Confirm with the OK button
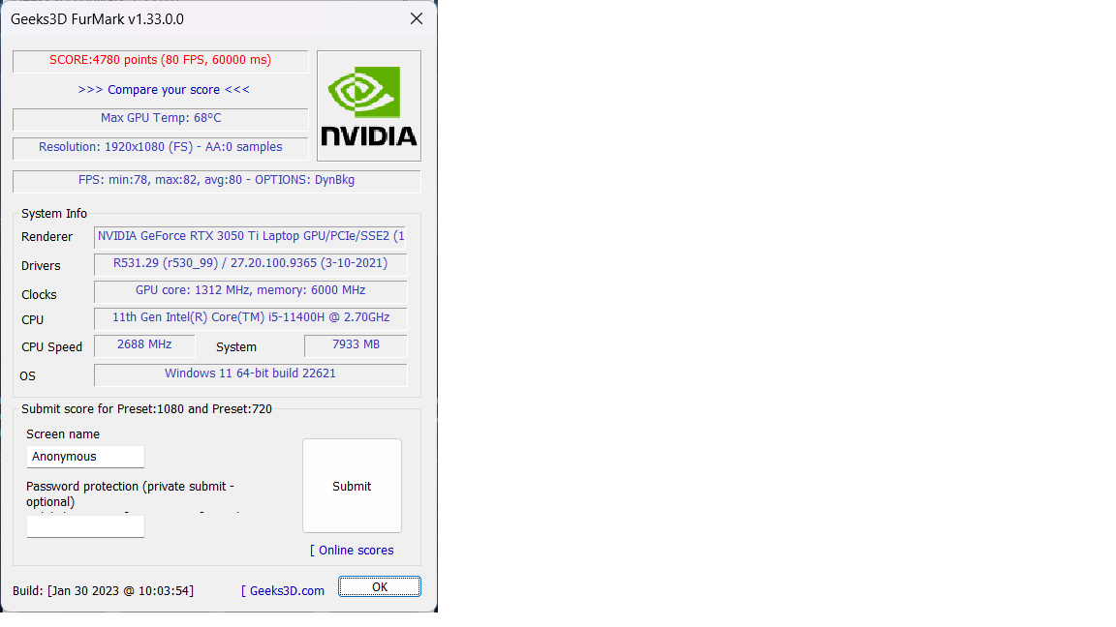 pos(380,586)
